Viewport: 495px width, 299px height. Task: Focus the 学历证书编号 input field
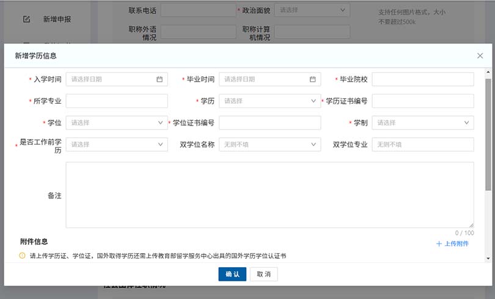(x=422, y=101)
